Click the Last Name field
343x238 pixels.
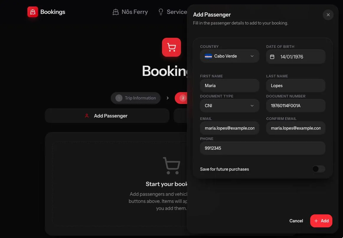pyautogui.click(x=296, y=86)
